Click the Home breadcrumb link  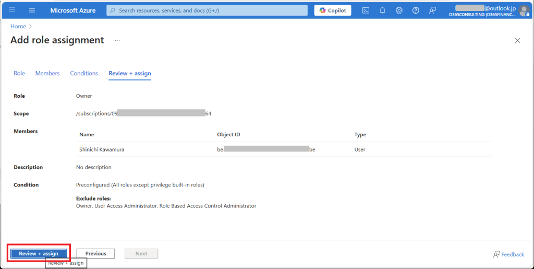18,26
